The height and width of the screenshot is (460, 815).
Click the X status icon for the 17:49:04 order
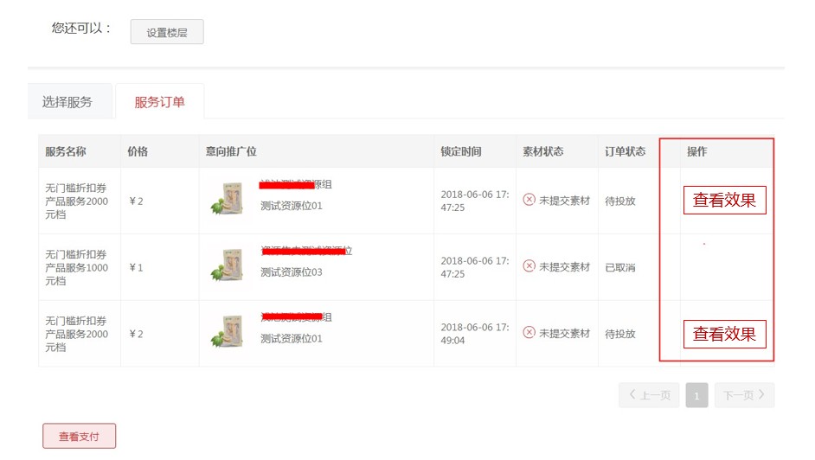click(529, 334)
